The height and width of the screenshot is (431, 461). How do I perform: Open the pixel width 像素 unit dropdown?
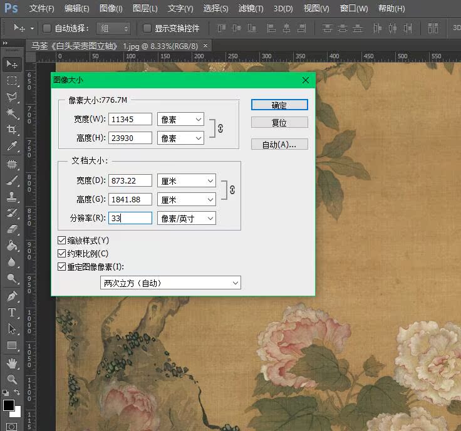point(180,119)
